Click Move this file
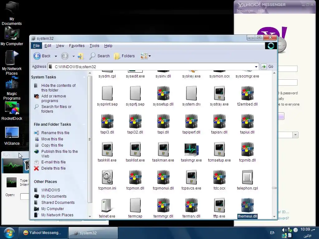Viewport: 319px width, 239px height. [x=52, y=139]
